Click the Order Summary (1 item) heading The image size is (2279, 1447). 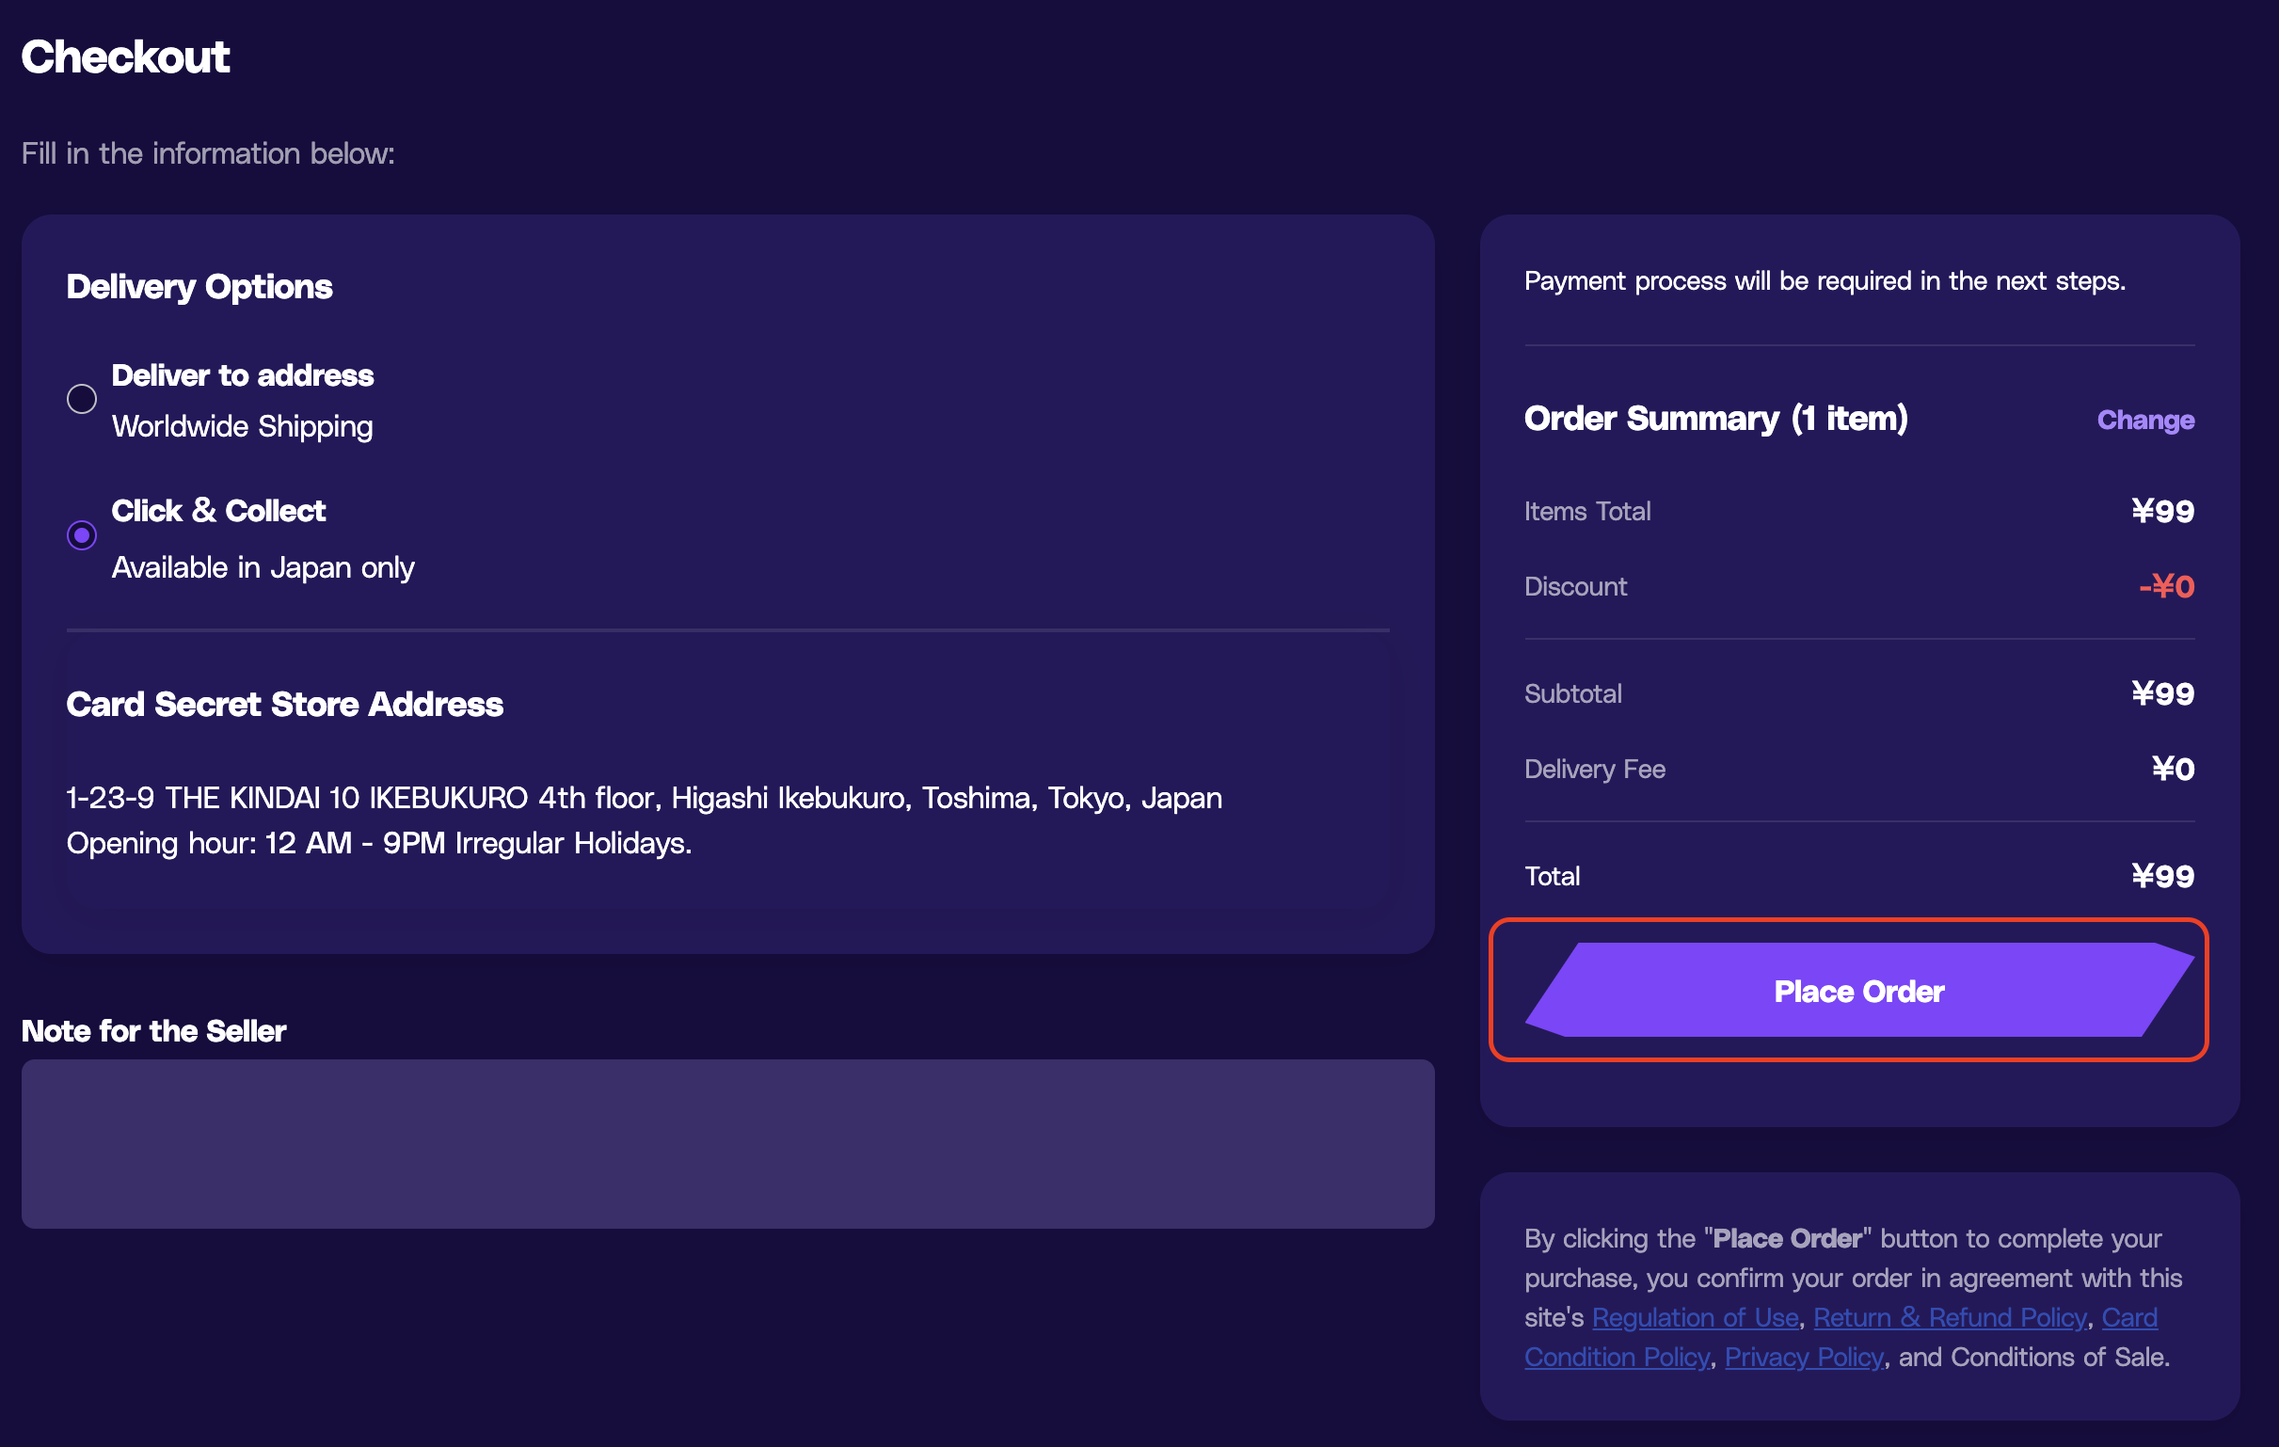coord(1716,419)
